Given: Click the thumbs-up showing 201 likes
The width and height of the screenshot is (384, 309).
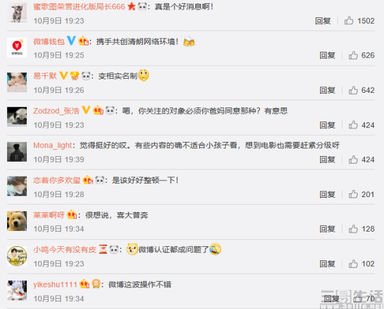Looking at the screenshot, I should click(353, 194).
